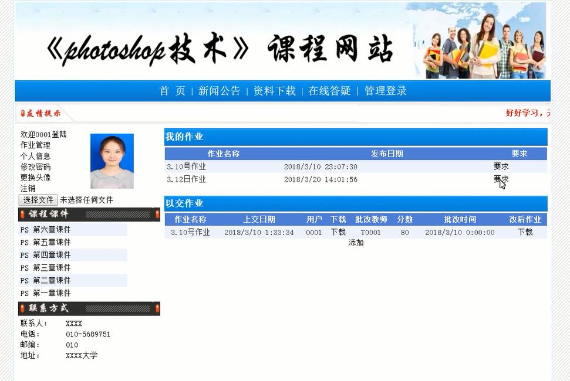
Task: Switch to the 资料下载 navigation tab
Action: pos(274,91)
